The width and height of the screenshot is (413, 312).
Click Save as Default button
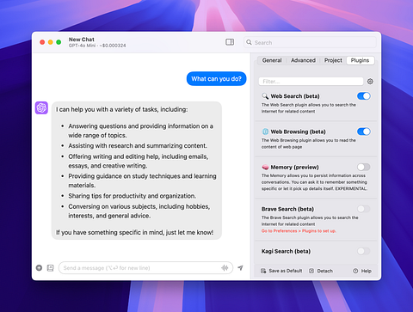point(281,271)
